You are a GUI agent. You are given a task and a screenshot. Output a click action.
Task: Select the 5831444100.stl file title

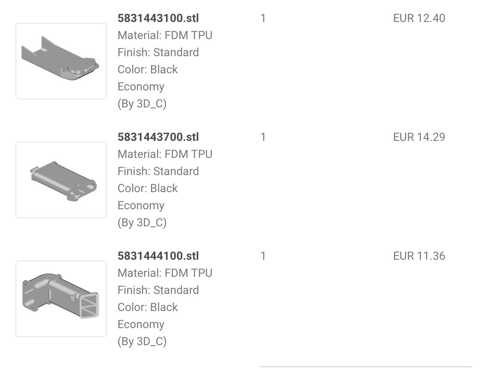pyautogui.click(x=158, y=256)
